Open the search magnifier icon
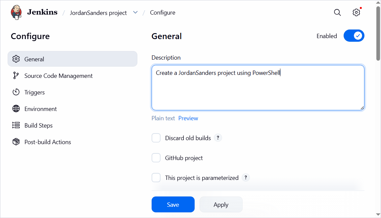Viewport: 381px width, 218px height. 337,12
